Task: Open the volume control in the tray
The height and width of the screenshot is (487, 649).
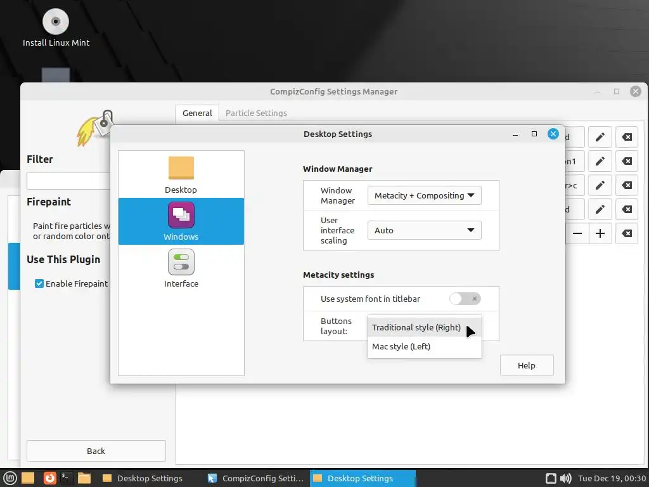Action: tap(566, 478)
